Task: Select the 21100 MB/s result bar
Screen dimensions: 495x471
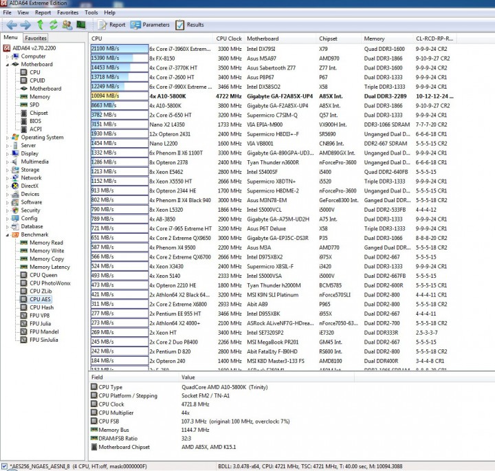Action: tap(120, 49)
